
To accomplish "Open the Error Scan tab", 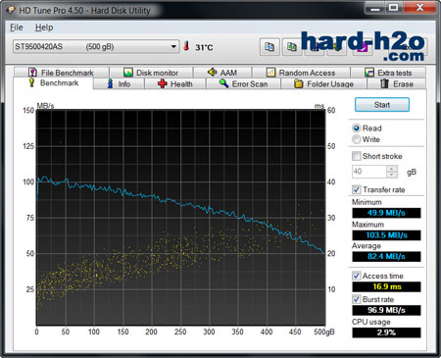I will point(243,84).
